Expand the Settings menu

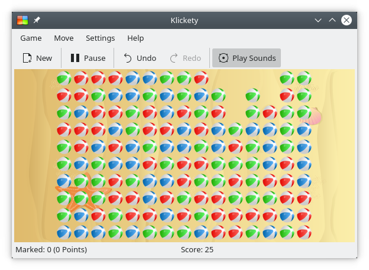coord(100,38)
